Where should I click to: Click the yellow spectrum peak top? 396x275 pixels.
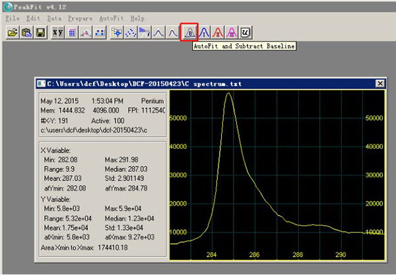pyautogui.click(x=228, y=93)
